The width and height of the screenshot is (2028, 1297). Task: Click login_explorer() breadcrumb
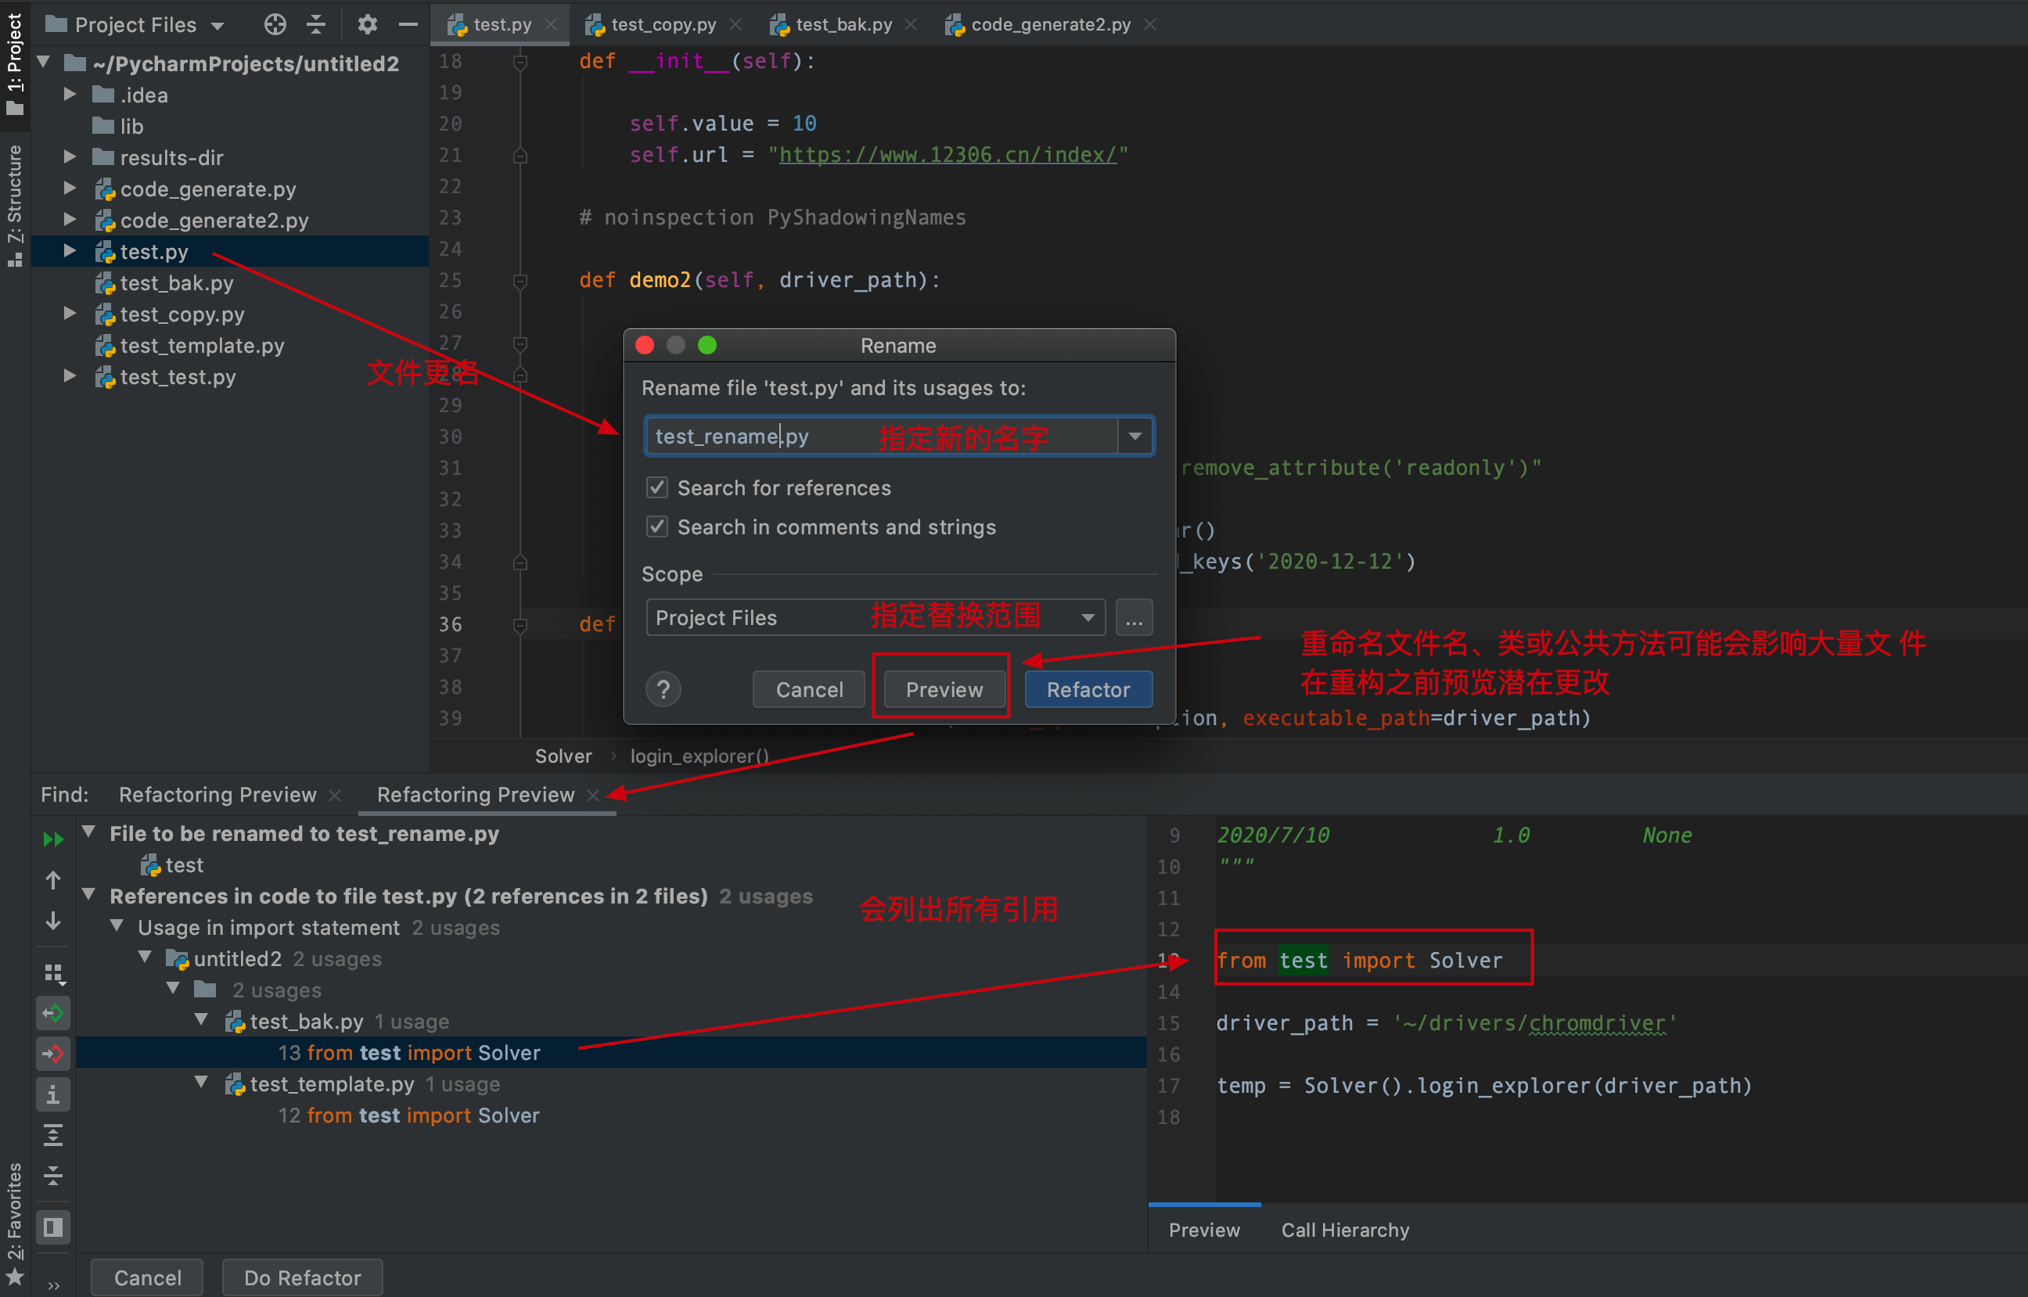tap(699, 756)
